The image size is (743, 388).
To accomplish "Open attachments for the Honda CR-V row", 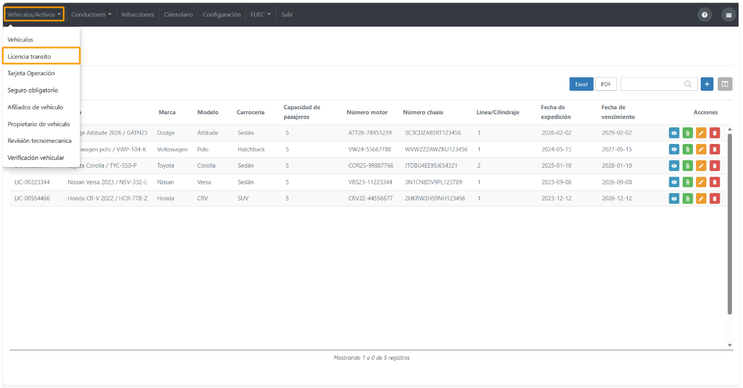I will point(688,198).
